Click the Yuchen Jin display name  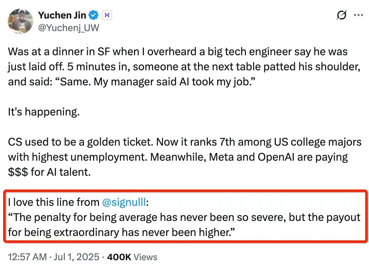click(62, 15)
